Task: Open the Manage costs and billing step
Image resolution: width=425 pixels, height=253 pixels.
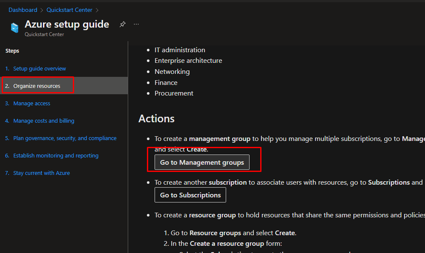Action: [x=43, y=121]
